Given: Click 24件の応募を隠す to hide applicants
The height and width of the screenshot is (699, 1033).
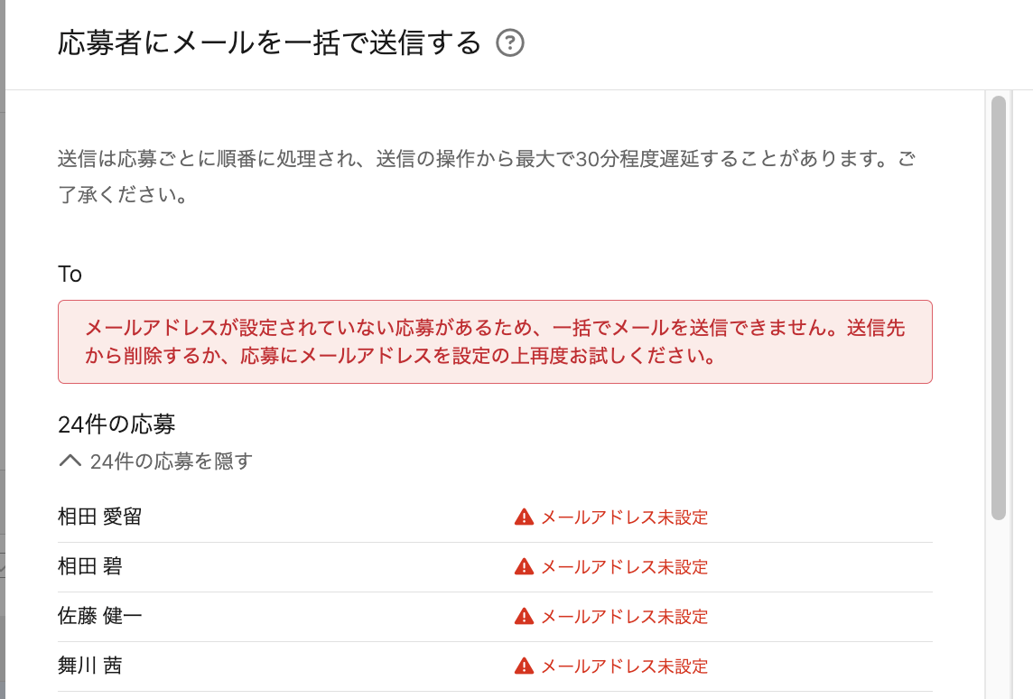Looking at the screenshot, I should 172,461.
